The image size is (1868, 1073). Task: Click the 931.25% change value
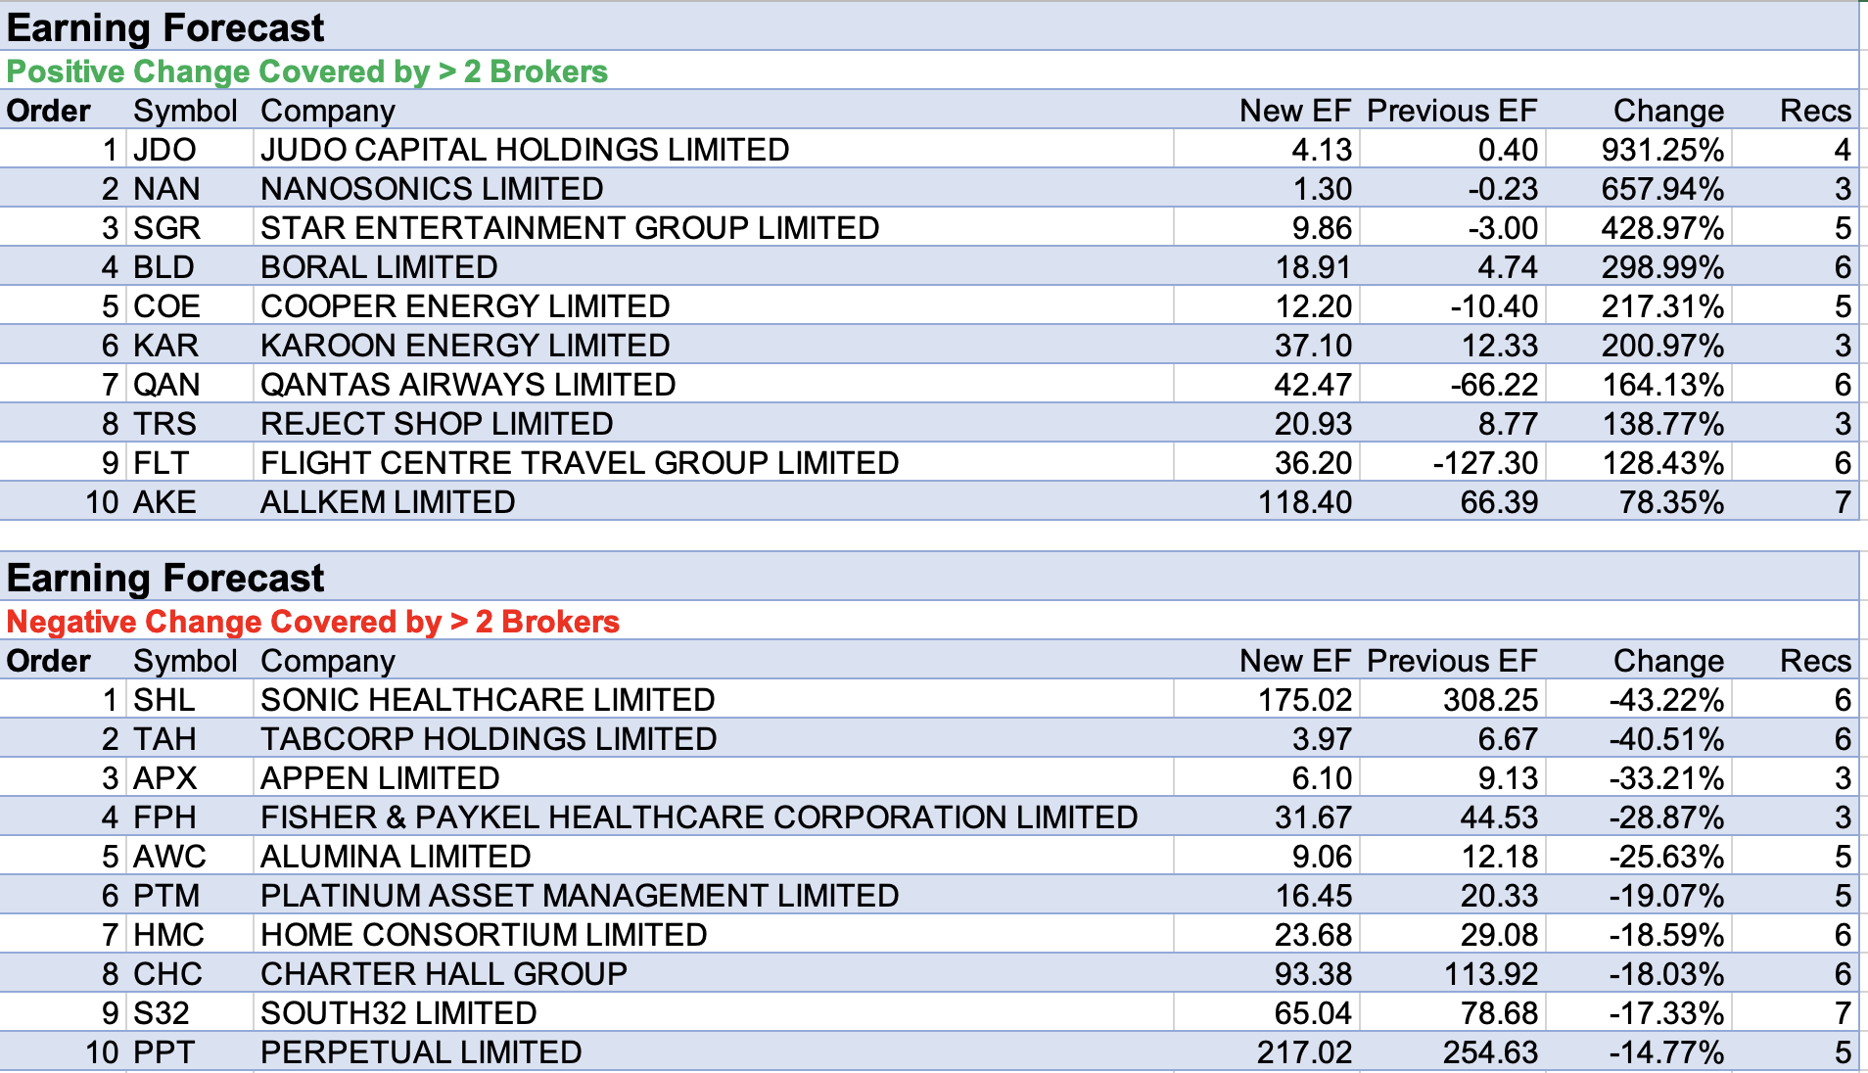pyautogui.click(x=1661, y=150)
